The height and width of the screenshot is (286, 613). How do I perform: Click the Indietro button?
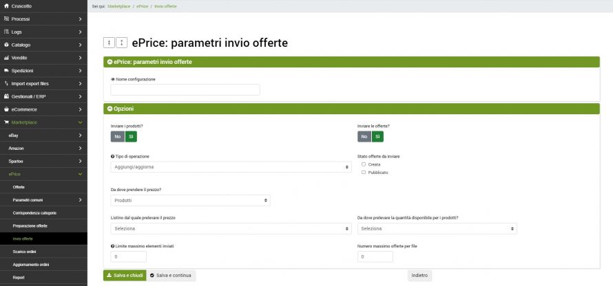419,276
